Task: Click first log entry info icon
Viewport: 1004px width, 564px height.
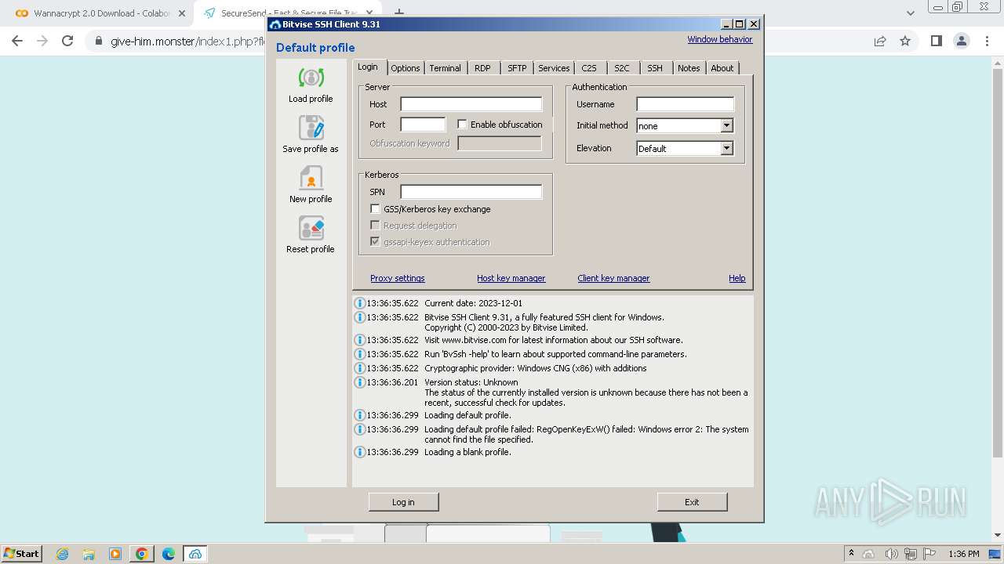Action: click(360, 303)
